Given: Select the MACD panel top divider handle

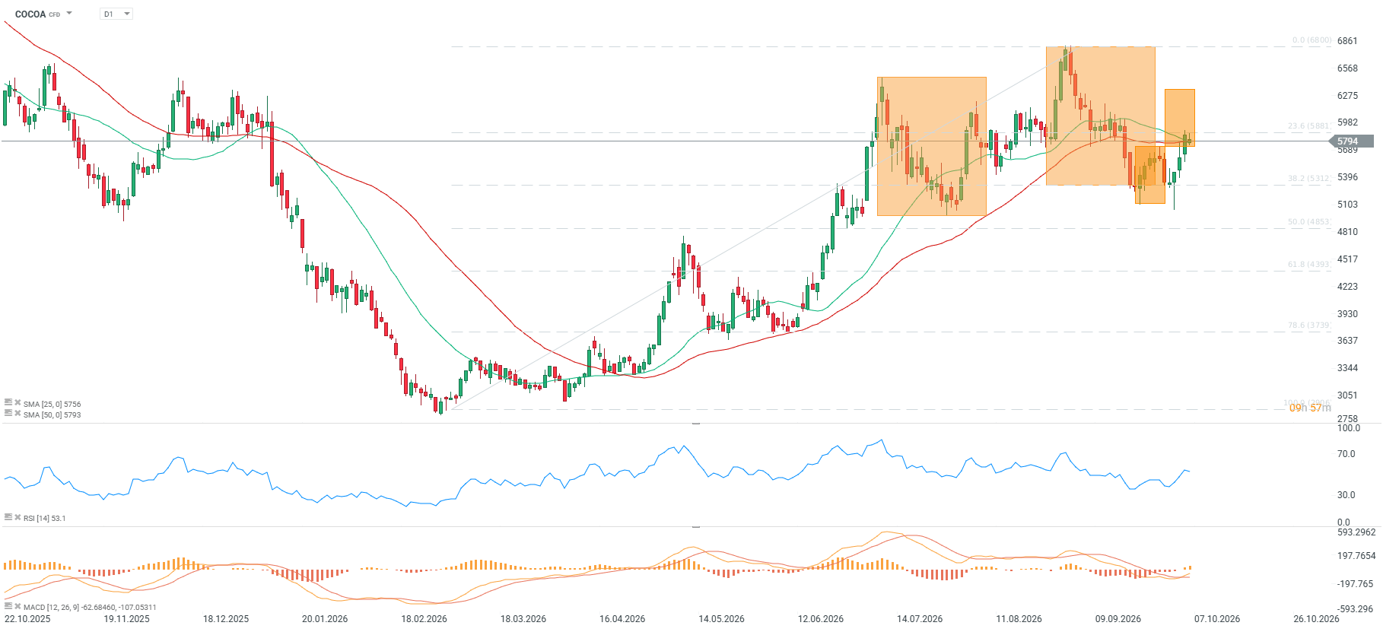Looking at the screenshot, I should click(695, 526).
